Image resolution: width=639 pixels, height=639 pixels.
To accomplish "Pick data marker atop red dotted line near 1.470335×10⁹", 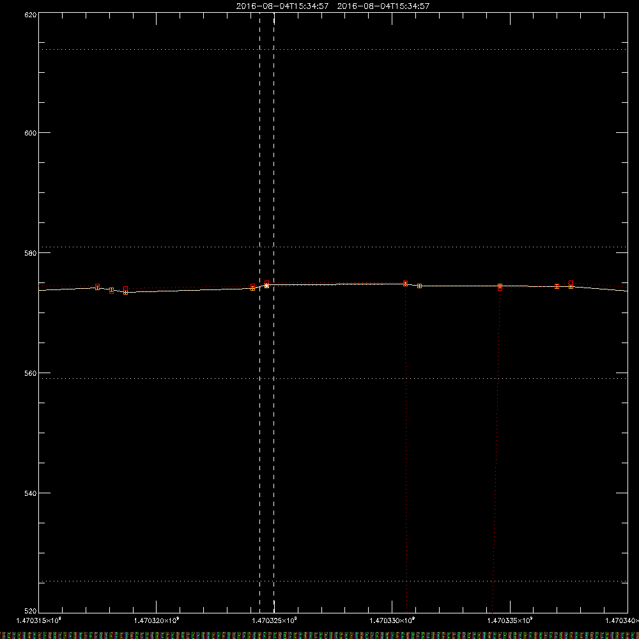I will click(x=500, y=288).
